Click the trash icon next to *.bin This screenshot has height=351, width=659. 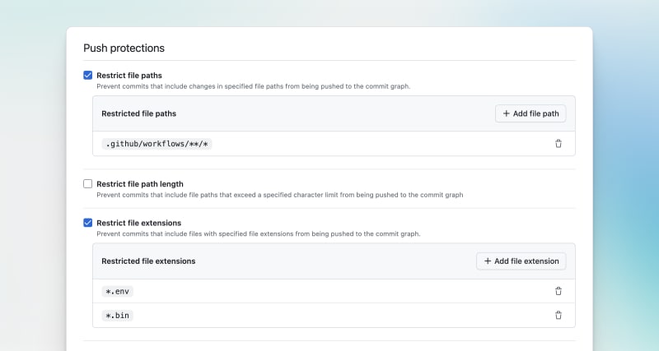tap(558, 315)
